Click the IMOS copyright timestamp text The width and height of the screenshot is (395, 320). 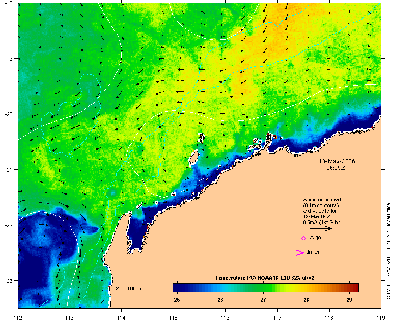coord(388,251)
